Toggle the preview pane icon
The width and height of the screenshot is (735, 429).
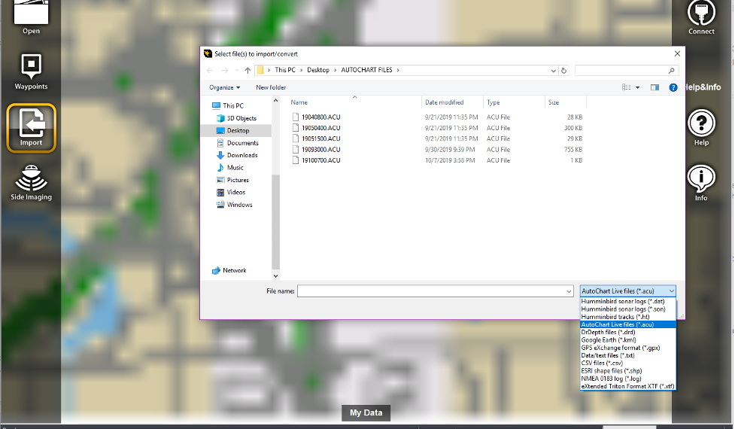tap(655, 87)
